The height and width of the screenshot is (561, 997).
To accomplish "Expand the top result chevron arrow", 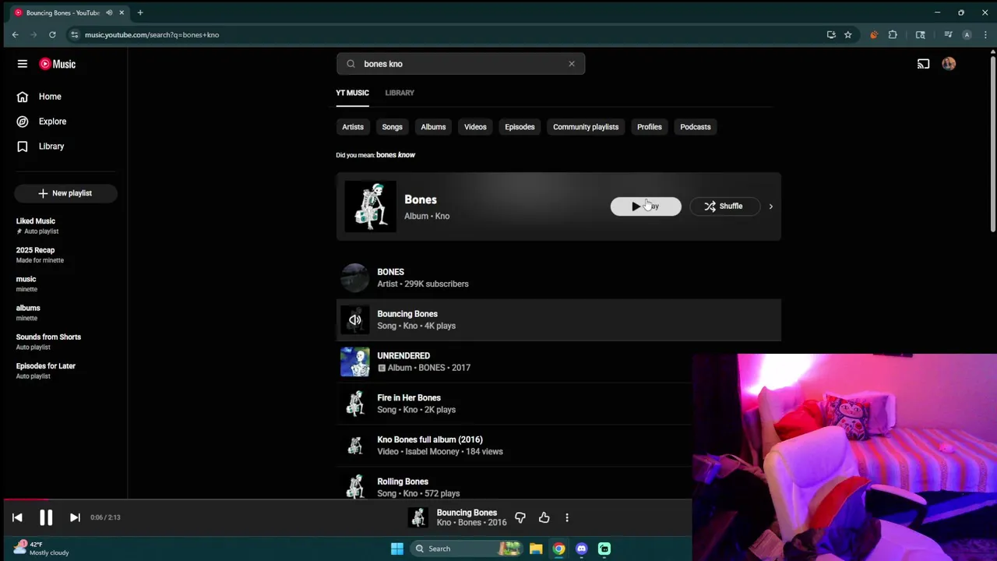I will [x=770, y=206].
